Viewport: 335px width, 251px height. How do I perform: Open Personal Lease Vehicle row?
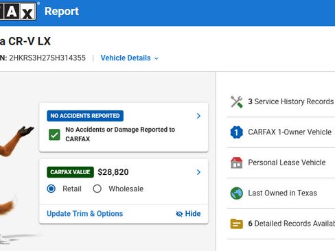281,163
